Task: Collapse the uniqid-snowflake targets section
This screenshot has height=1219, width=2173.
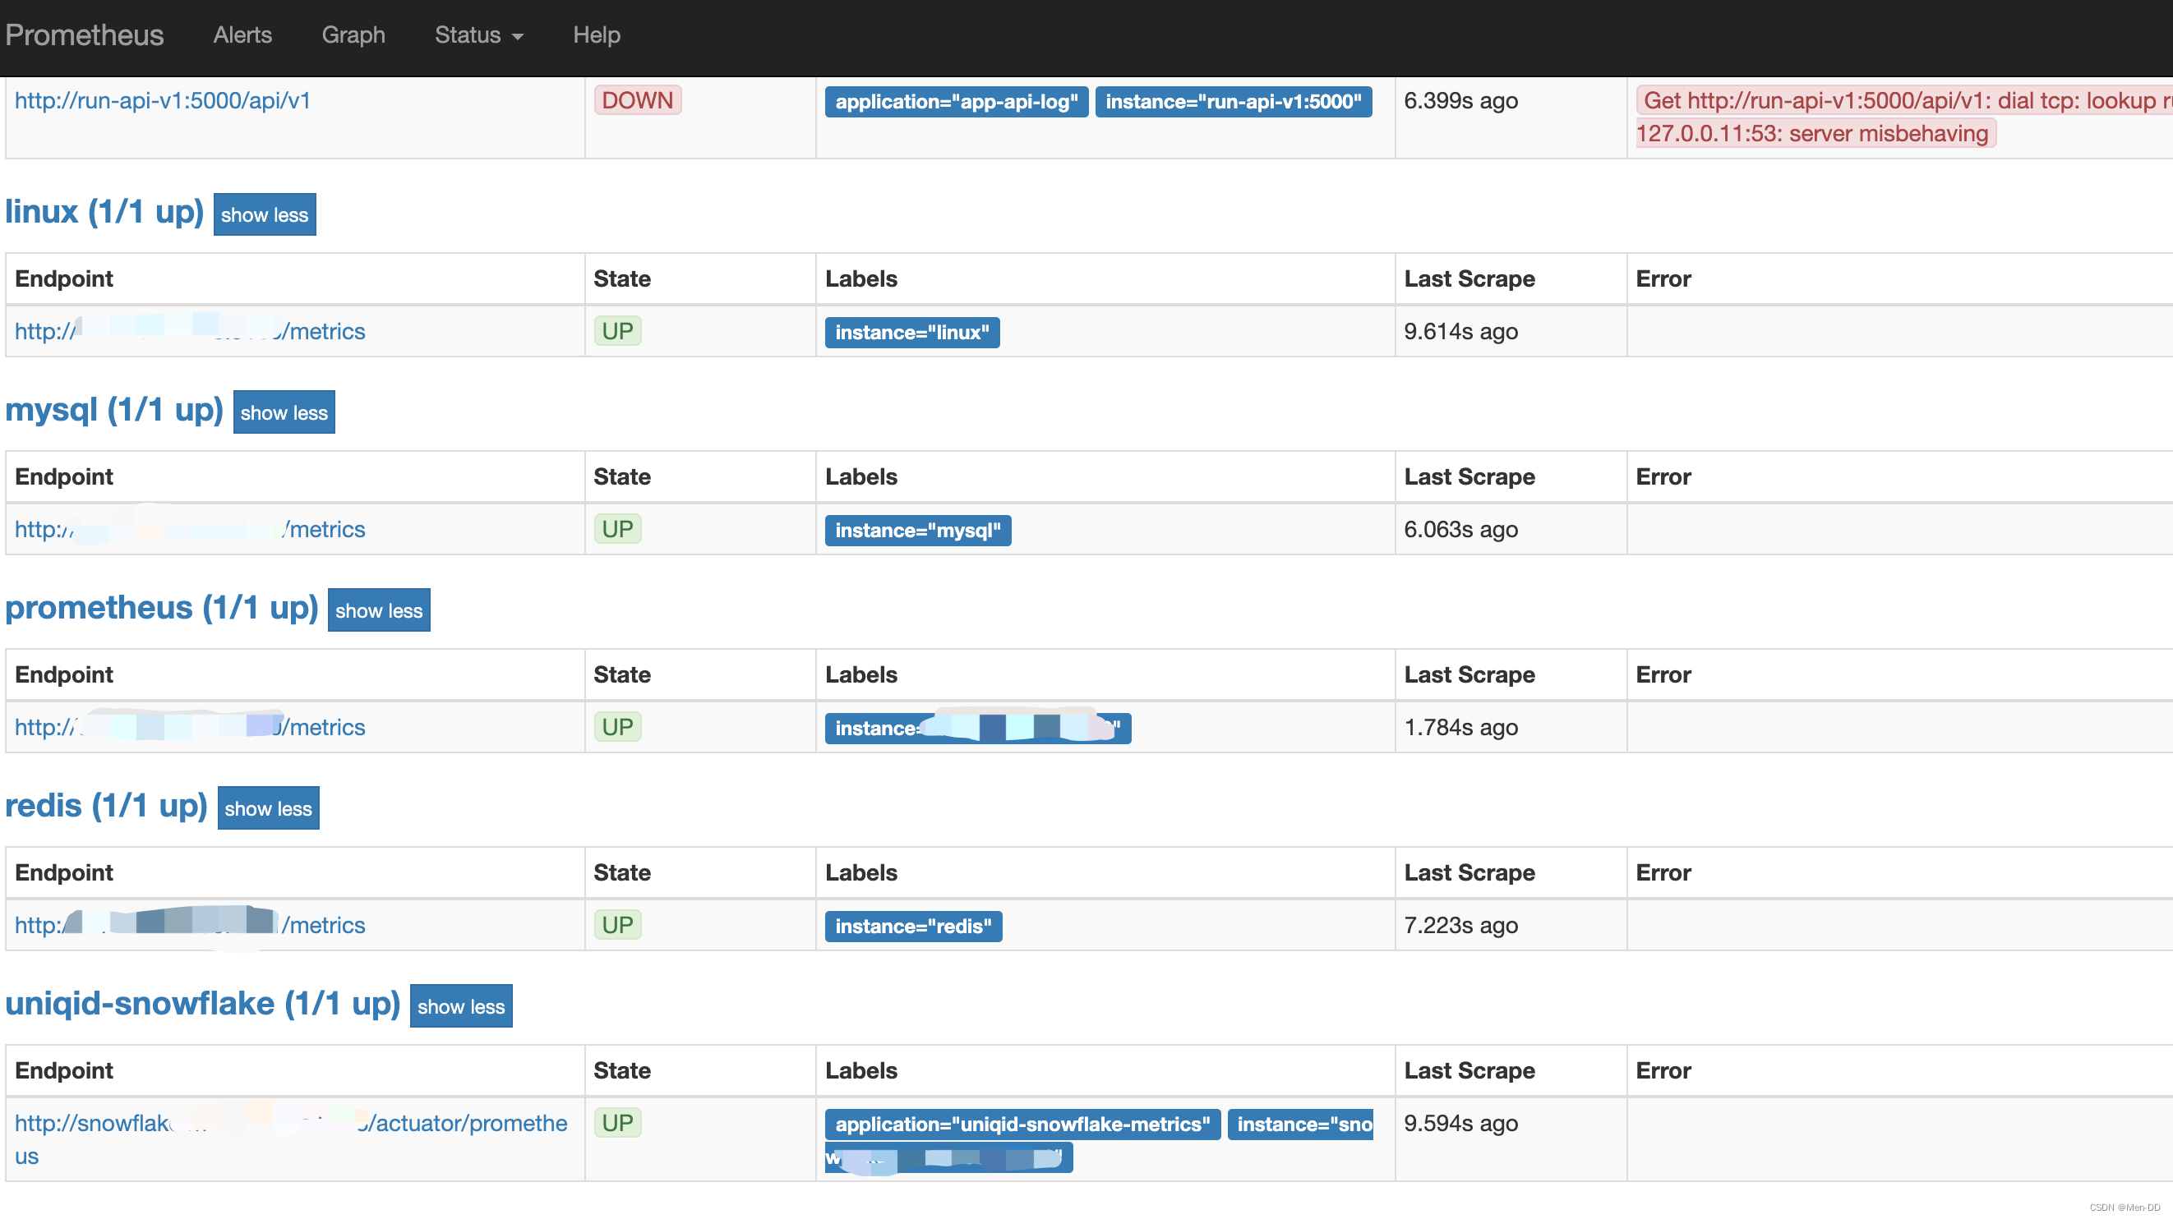Action: click(460, 1005)
